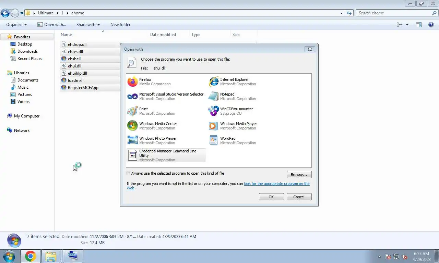The height and width of the screenshot is (263, 439).
Task: Open My Computer in sidebar
Action: (27, 116)
